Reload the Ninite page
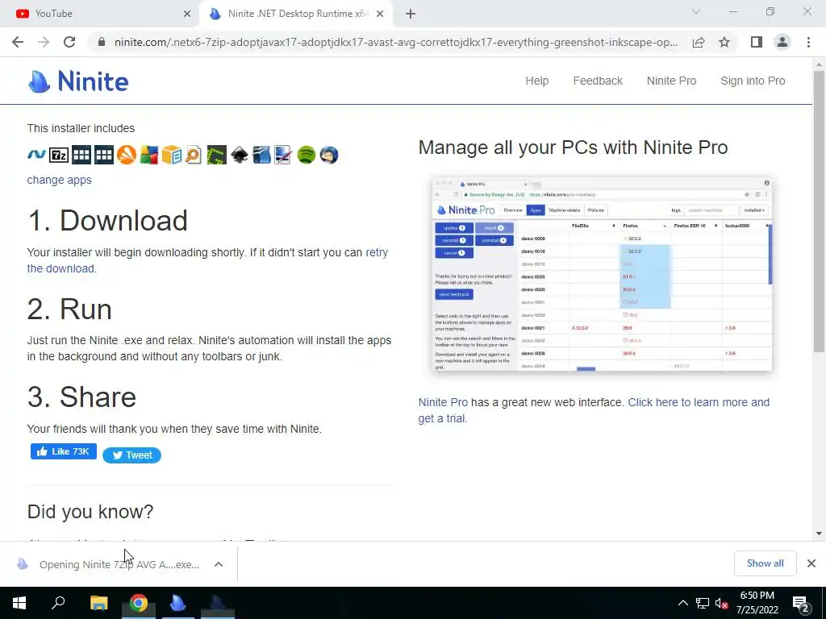826x619 pixels. point(69,42)
